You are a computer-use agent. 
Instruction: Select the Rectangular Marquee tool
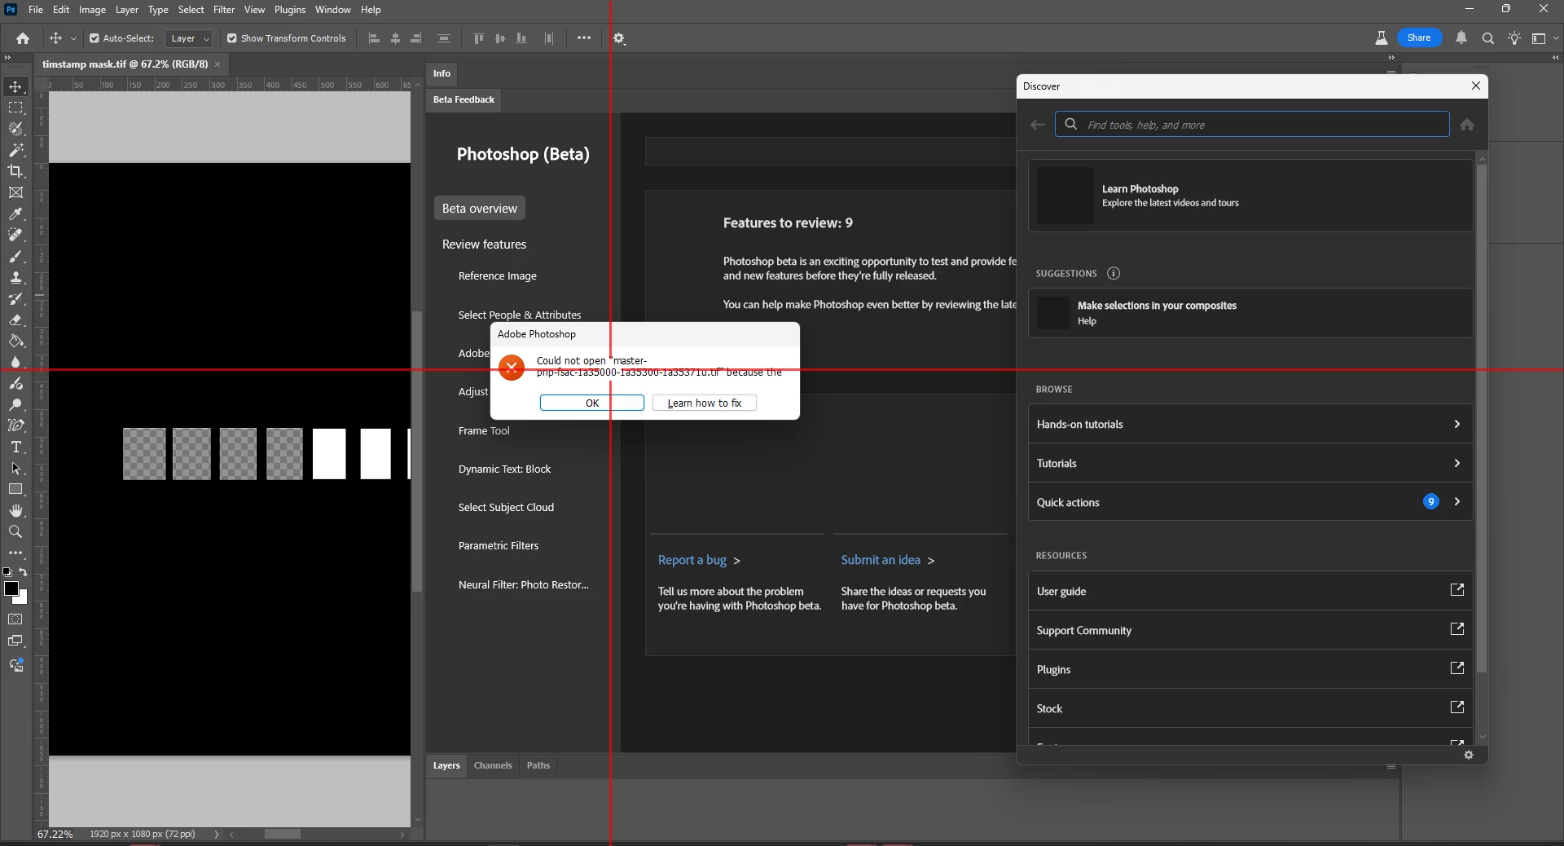tap(15, 108)
